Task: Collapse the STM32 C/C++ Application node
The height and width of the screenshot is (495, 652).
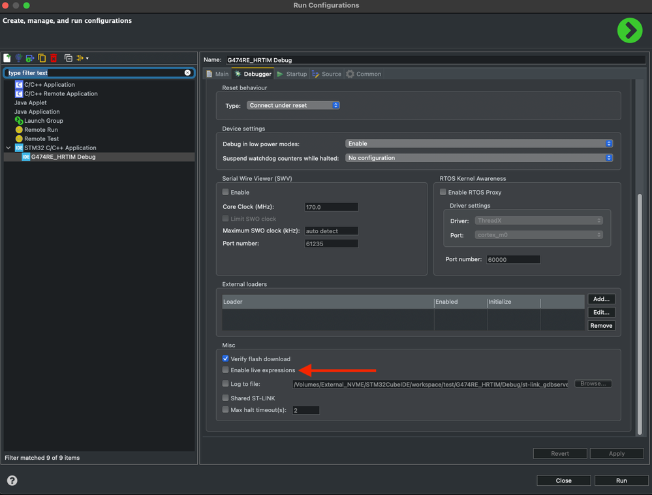Action: pos(8,148)
